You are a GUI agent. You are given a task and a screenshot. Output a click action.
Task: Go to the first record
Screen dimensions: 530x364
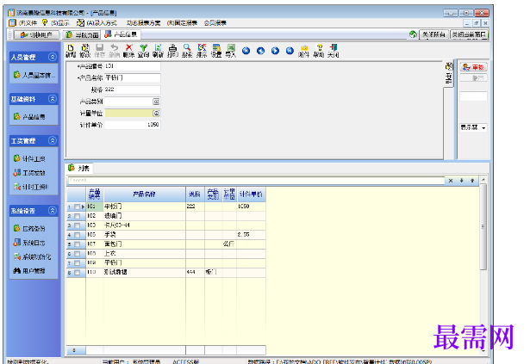pos(246,51)
